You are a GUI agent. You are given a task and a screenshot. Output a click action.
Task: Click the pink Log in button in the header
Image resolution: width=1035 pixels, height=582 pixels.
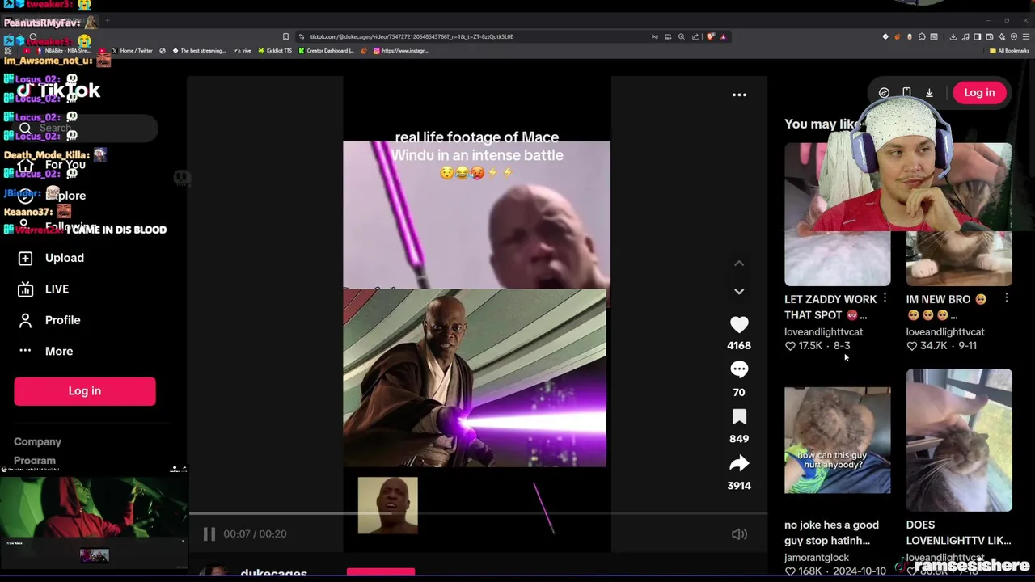979,92
